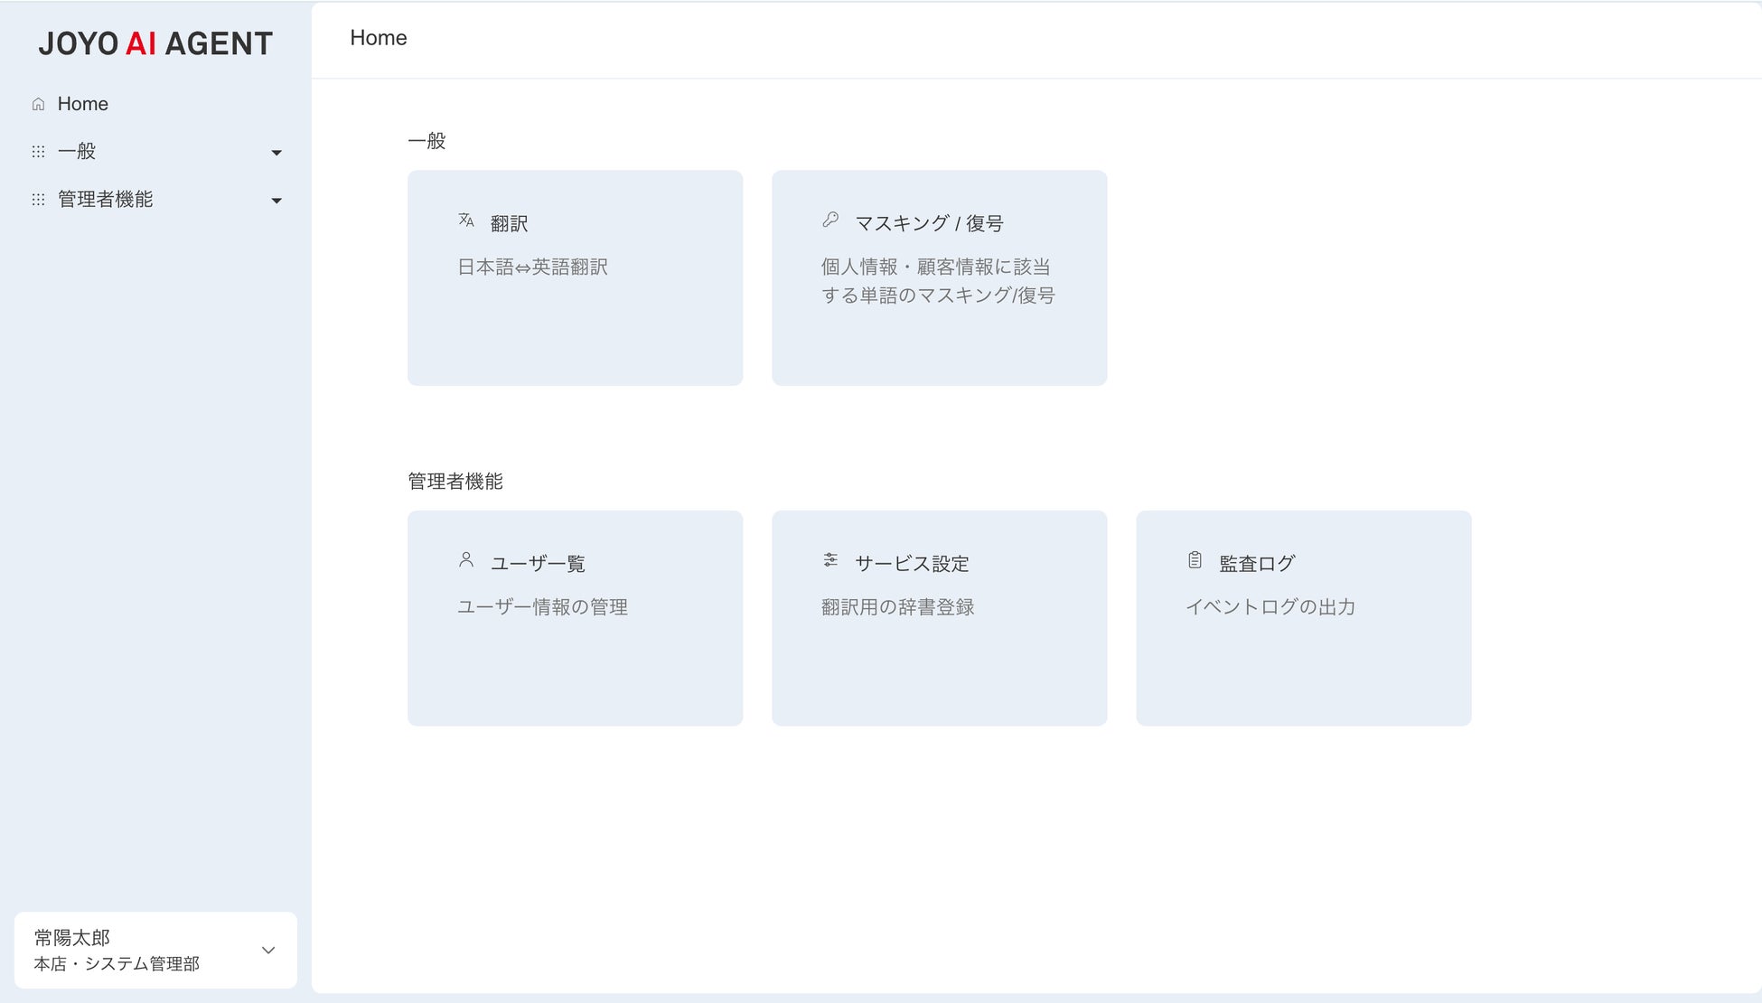Image resolution: width=1762 pixels, height=1003 pixels.
Task: Open the 監査ログ card title
Action: click(1257, 564)
